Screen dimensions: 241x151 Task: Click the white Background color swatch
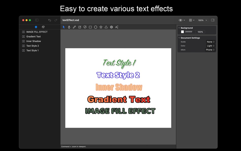(182, 32)
